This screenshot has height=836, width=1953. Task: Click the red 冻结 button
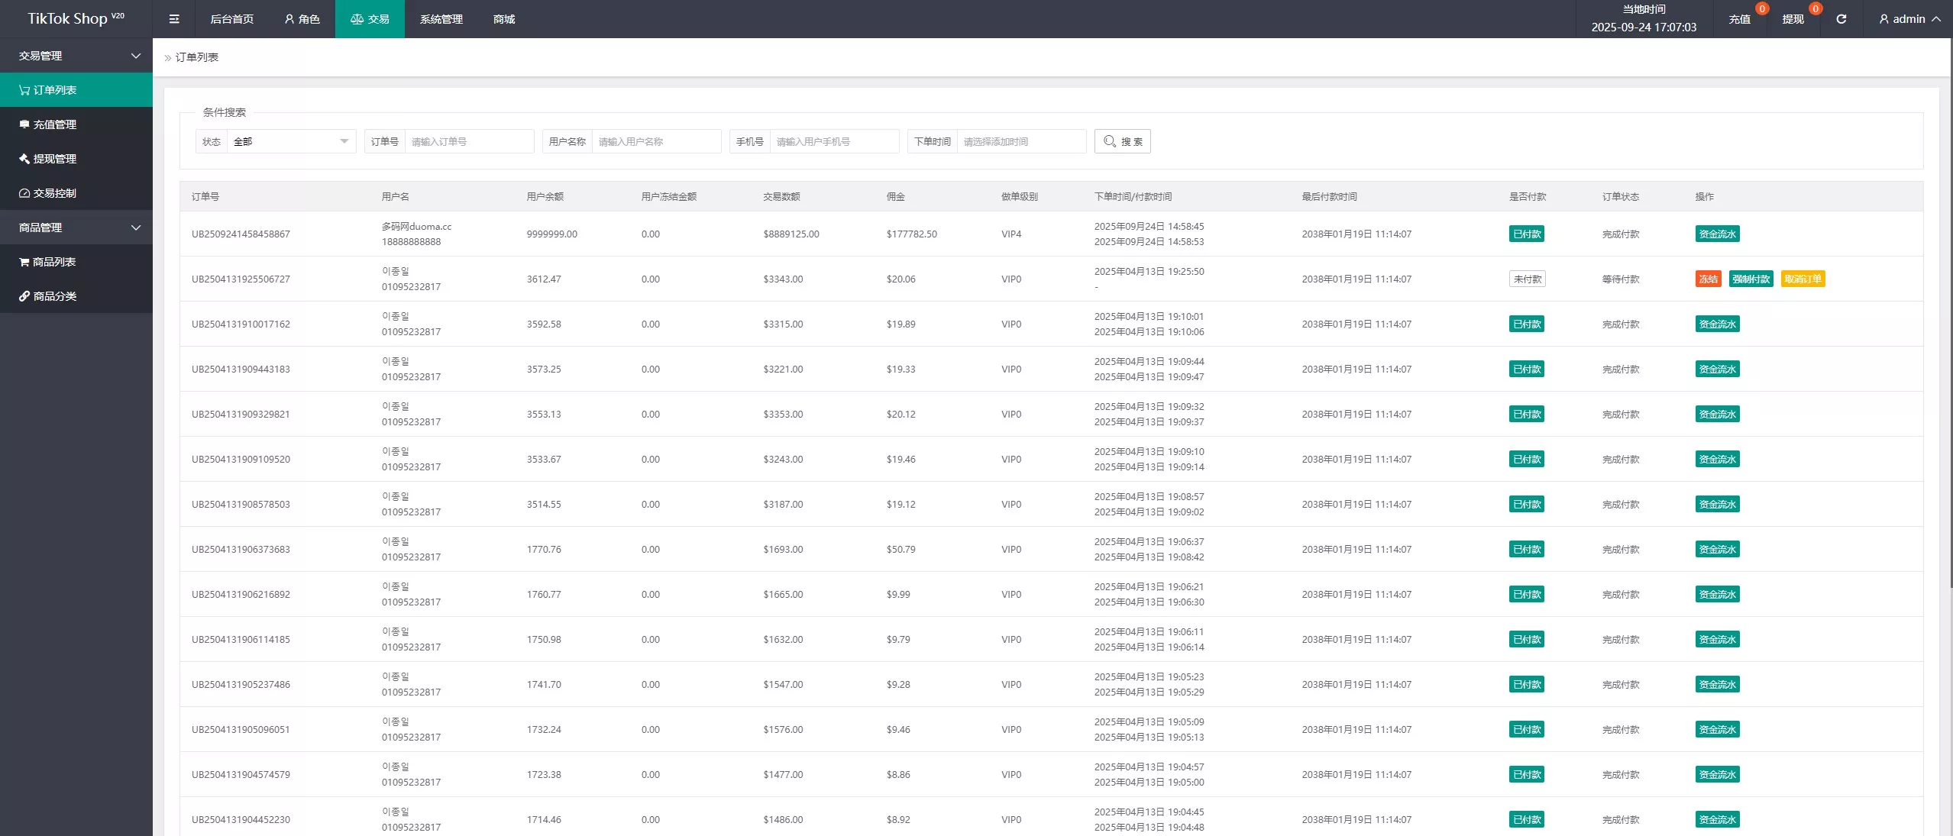click(x=1708, y=279)
